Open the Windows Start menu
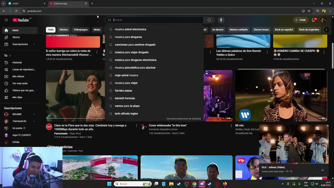Image resolution: width=334 pixels, height=188 pixels. click(109, 184)
